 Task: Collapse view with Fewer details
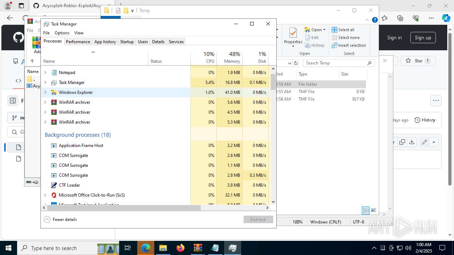[60, 219]
